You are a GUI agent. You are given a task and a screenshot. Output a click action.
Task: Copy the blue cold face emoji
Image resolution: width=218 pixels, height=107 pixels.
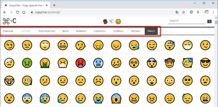point(98,63)
